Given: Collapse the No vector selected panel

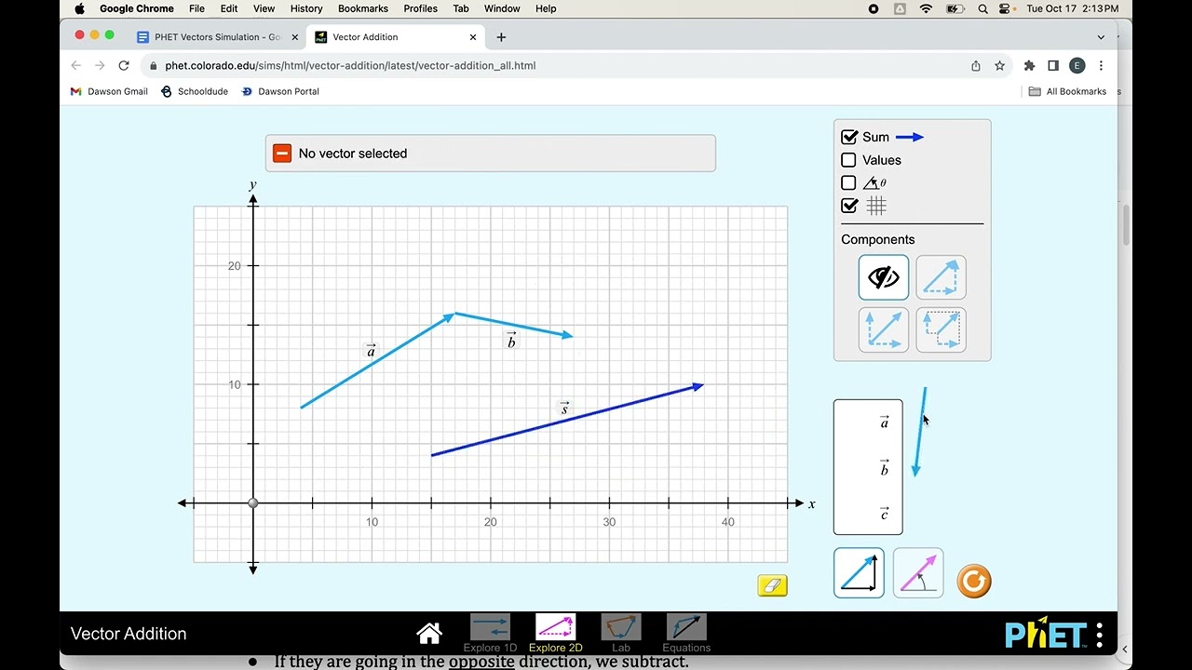Looking at the screenshot, I should [282, 154].
